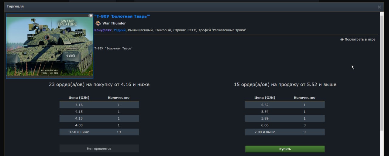389x156 pixels.
Task: Select the Редкий rarity tag
Action: 120,30
